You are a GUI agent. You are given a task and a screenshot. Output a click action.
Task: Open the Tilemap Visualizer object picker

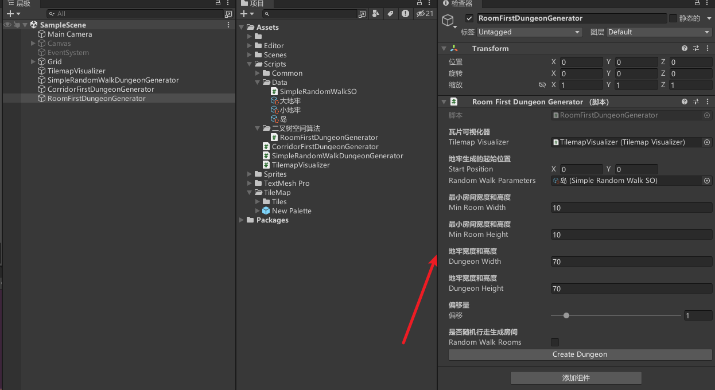[706, 142]
